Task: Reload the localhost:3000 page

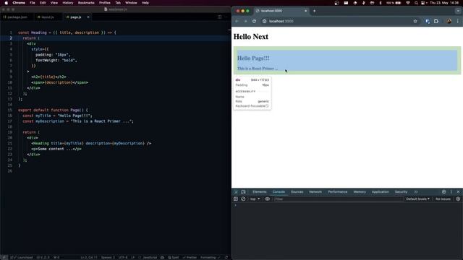Action: 254,21
